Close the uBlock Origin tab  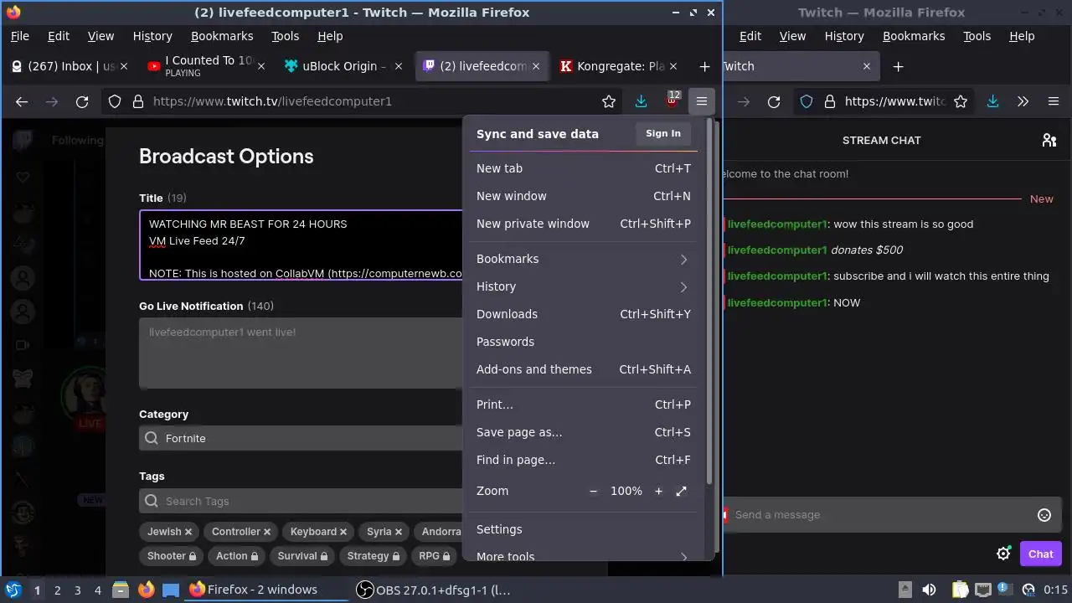point(399,66)
